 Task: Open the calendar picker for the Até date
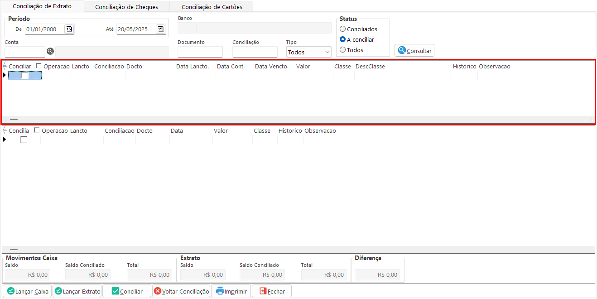[160, 29]
